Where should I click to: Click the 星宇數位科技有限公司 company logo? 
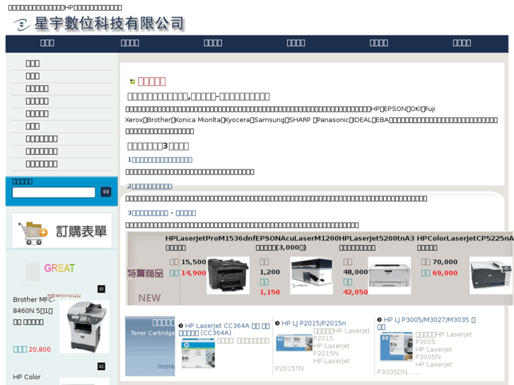click(x=98, y=23)
